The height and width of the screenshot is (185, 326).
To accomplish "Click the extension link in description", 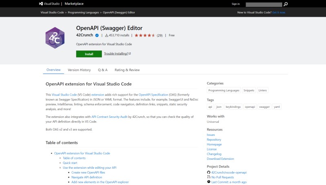I will [x=98, y=95].
